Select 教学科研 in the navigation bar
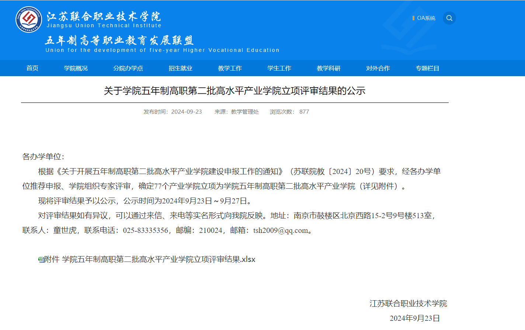Screen dimensions: 525x330 tap(328, 68)
